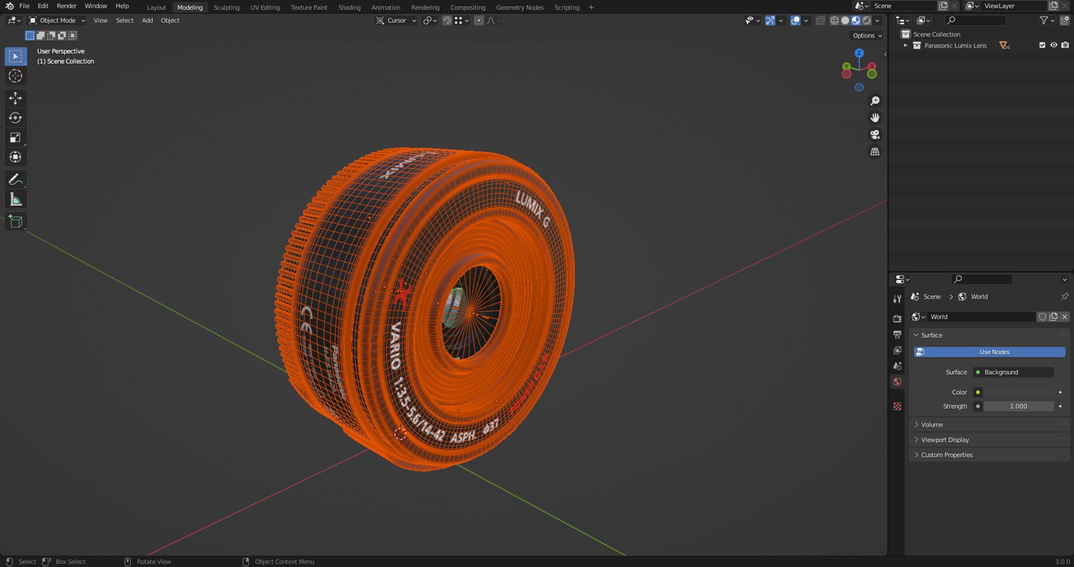Select the Scale tool
Viewport: 1074px width, 567px height.
(x=16, y=137)
